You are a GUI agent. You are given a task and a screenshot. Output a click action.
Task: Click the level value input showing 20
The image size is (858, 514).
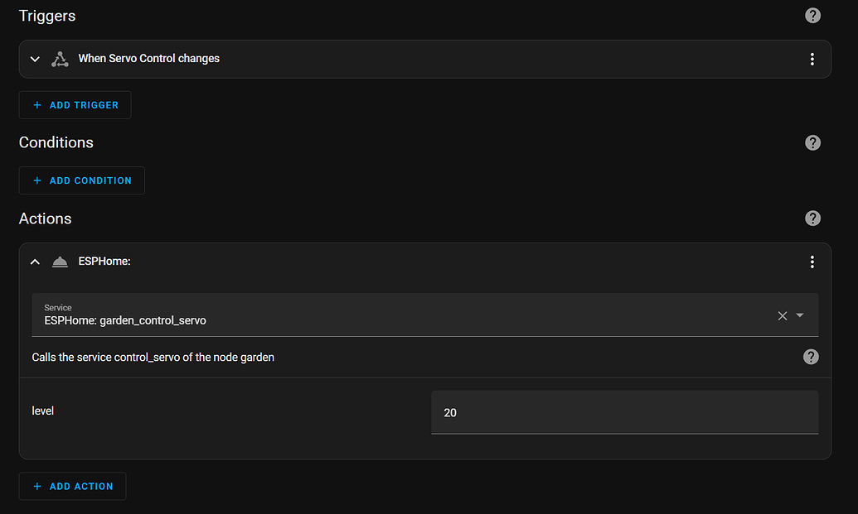(624, 412)
